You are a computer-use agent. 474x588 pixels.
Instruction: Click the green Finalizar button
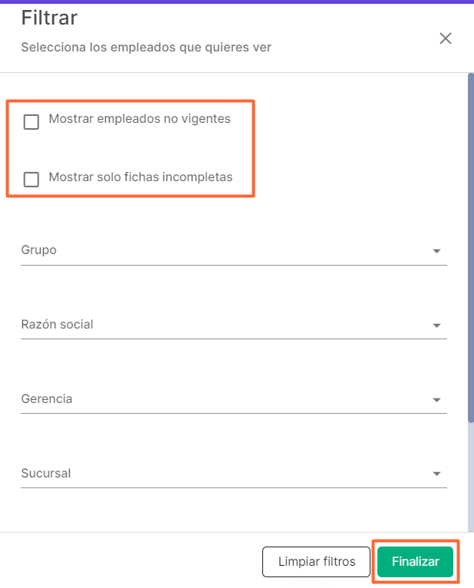[415, 562]
